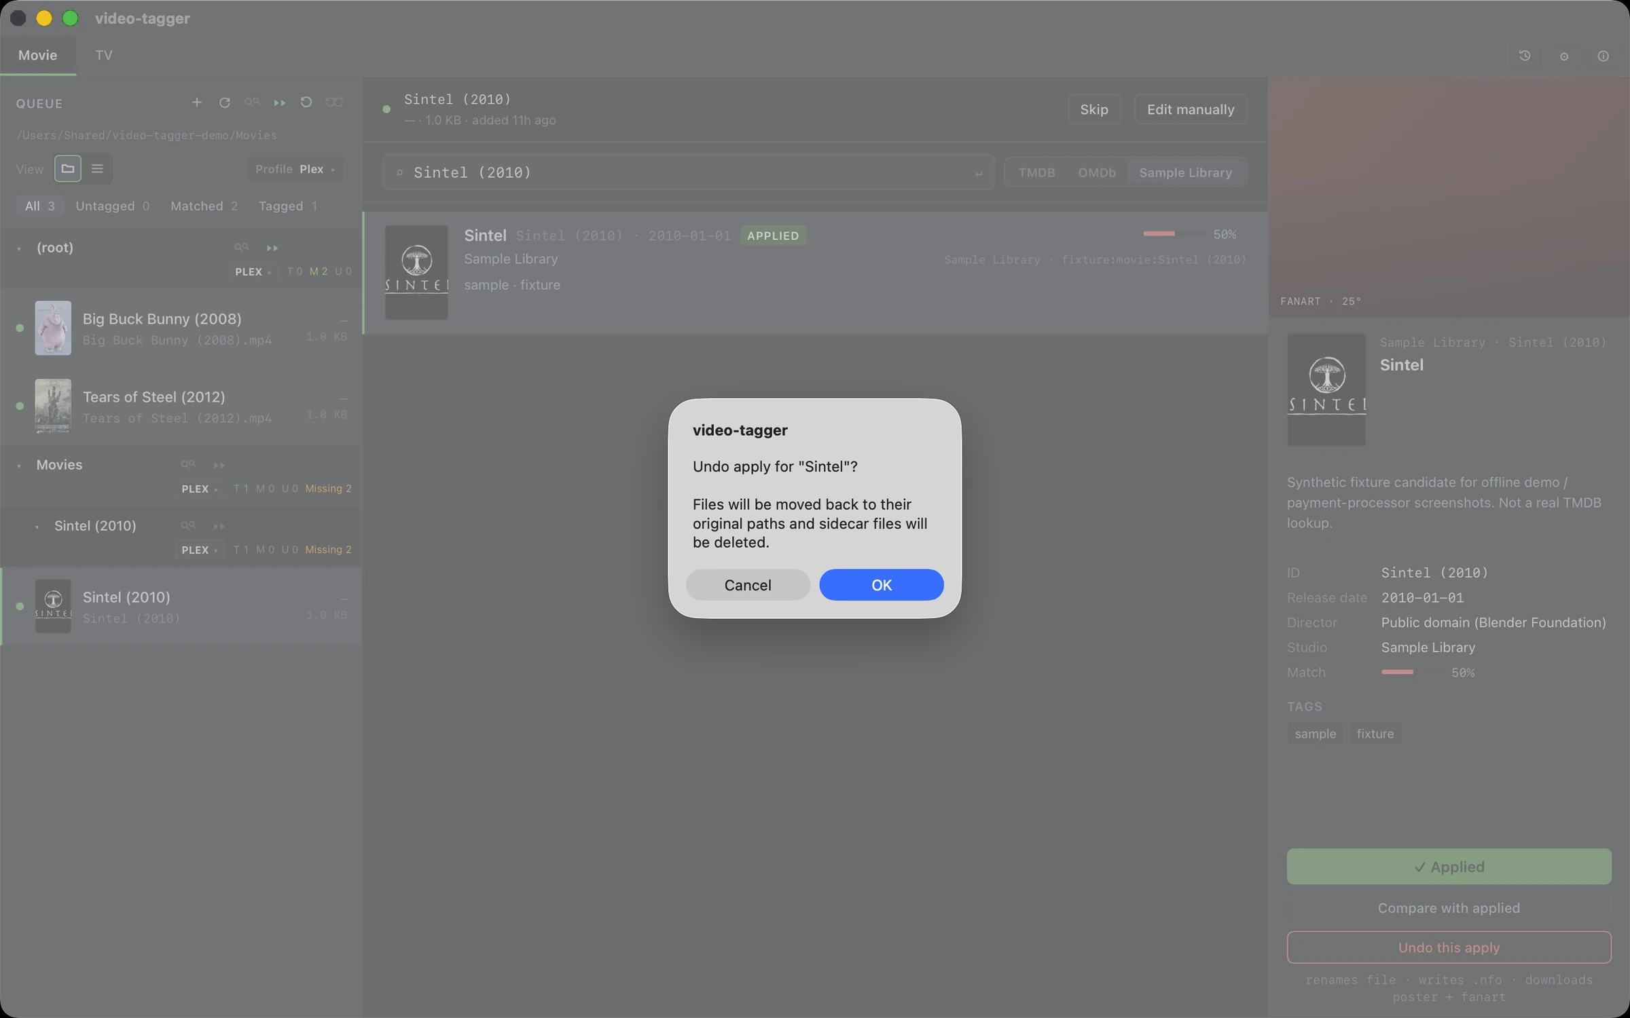This screenshot has height=1018, width=1630.
Task: Click the double undo-all icon in Queue header
Action: click(334, 102)
